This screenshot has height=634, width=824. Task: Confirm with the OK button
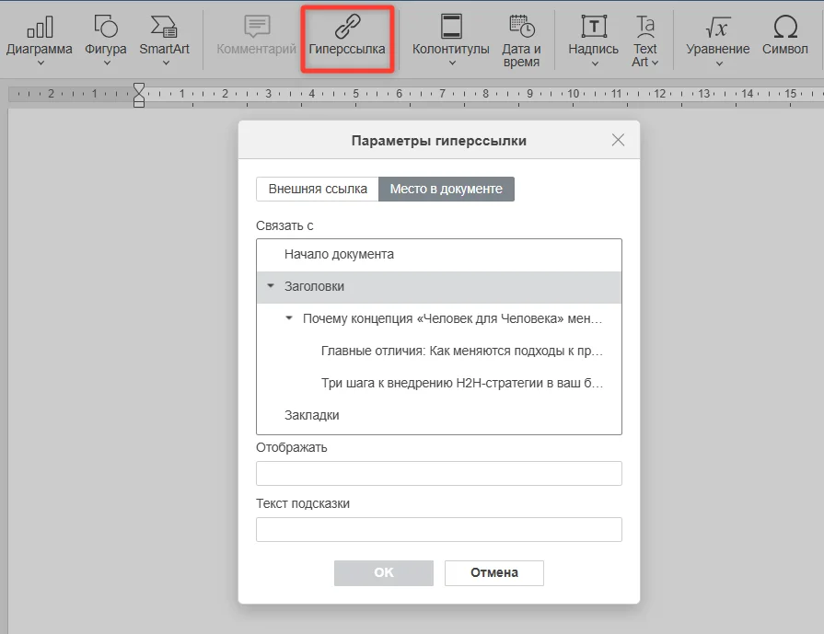(384, 572)
